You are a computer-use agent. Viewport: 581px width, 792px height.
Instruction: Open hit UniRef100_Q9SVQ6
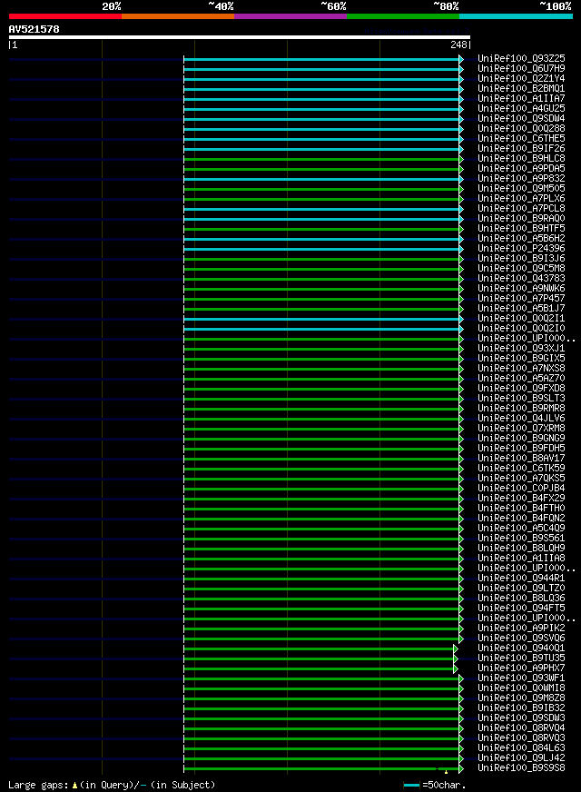pyautogui.click(x=521, y=639)
